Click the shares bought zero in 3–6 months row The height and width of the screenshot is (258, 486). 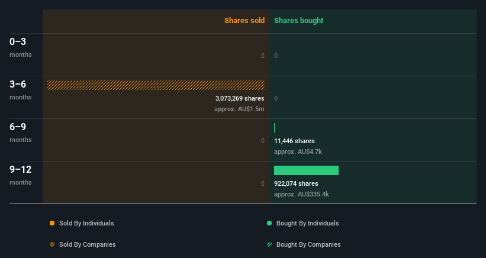pyautogui.click(x=276, y=98)
